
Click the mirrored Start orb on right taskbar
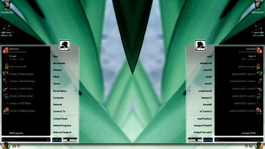tap(259, 146)
